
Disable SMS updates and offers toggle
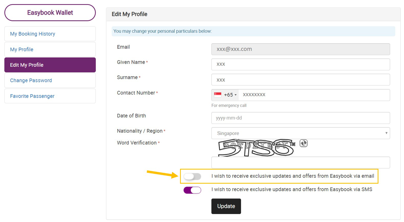coord(192,190)
